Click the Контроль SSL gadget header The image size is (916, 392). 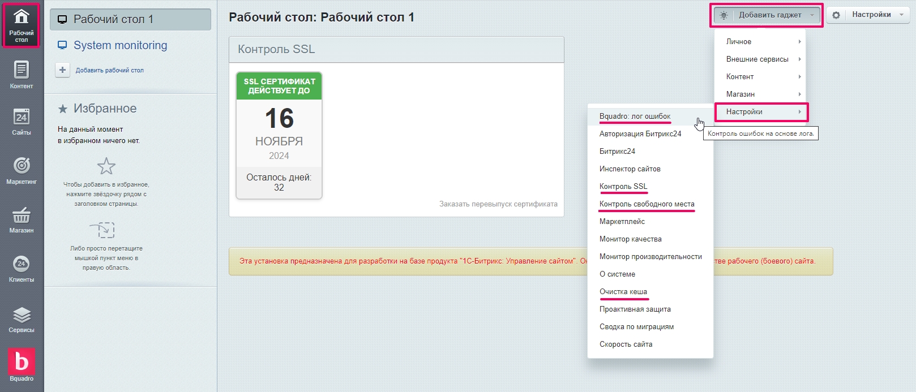(x=396, y=50)
